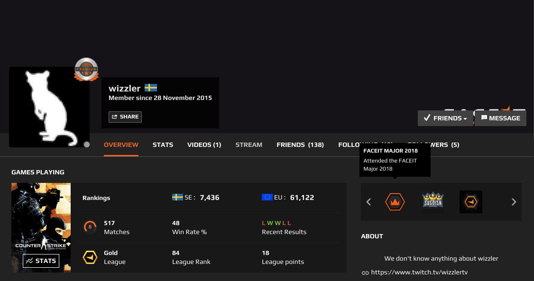View the FRIENDS (138) tab
Image resolution: width=534 pixels, height=281 pixels.
pos(300,145)
